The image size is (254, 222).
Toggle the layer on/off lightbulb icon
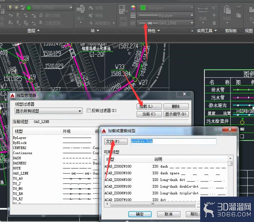(10, 8)
